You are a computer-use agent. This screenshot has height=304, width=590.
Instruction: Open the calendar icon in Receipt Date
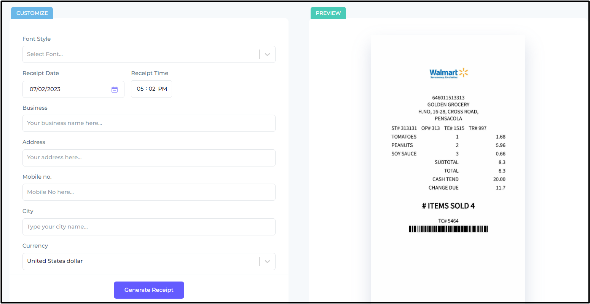point(115,90)
